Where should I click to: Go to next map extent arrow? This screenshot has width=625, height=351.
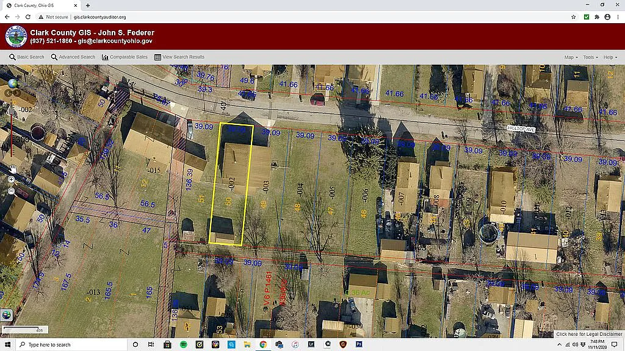(16, 93)
